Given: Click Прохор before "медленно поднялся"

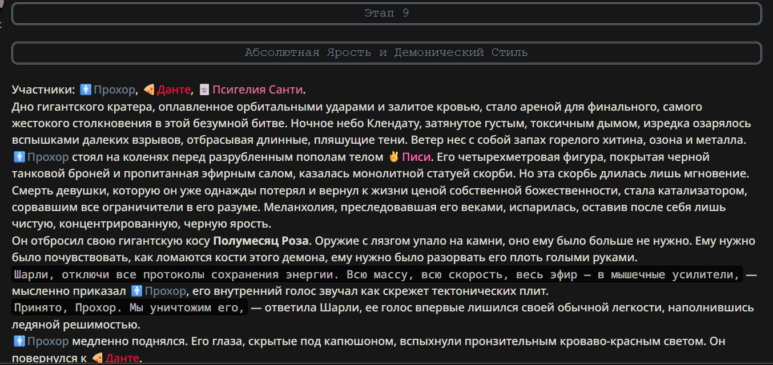Looking at the screenshot, I should coord(48,342).
